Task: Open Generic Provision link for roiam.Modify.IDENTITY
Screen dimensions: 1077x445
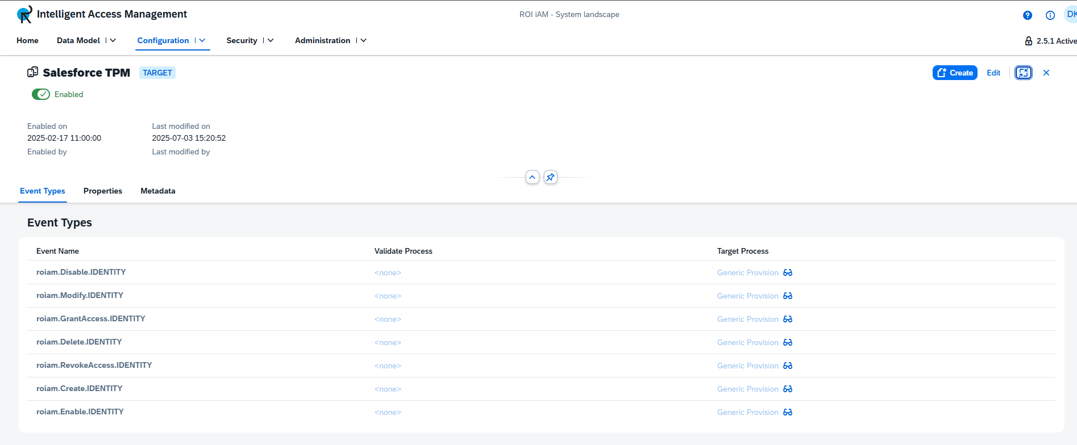Action: click(748, 296)
